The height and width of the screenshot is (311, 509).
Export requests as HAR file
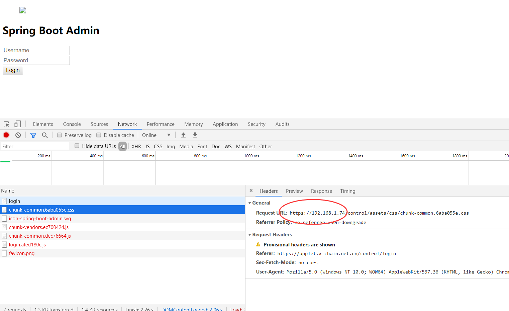[x=195, y=135]
